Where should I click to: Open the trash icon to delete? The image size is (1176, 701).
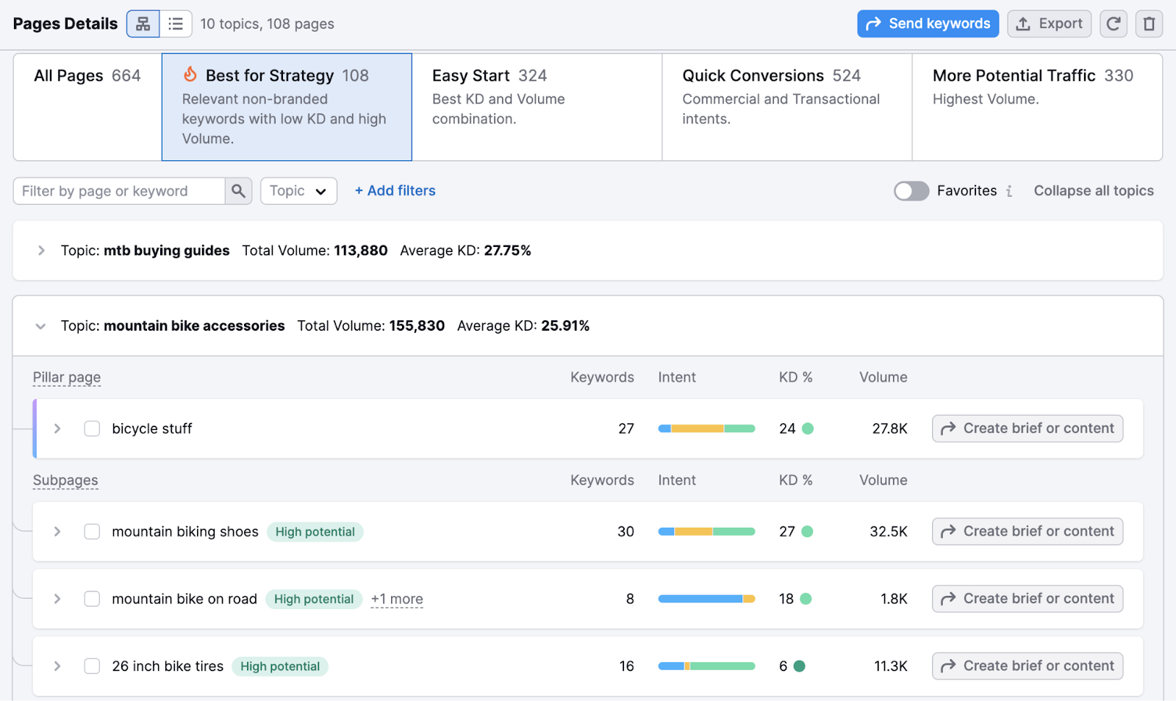pos(1148,23)
